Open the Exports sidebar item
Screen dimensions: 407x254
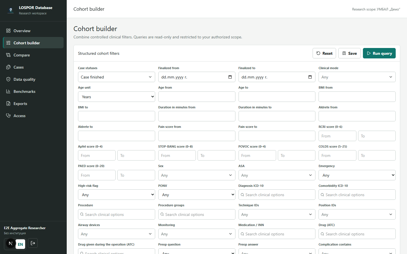[x=33, y=104]
